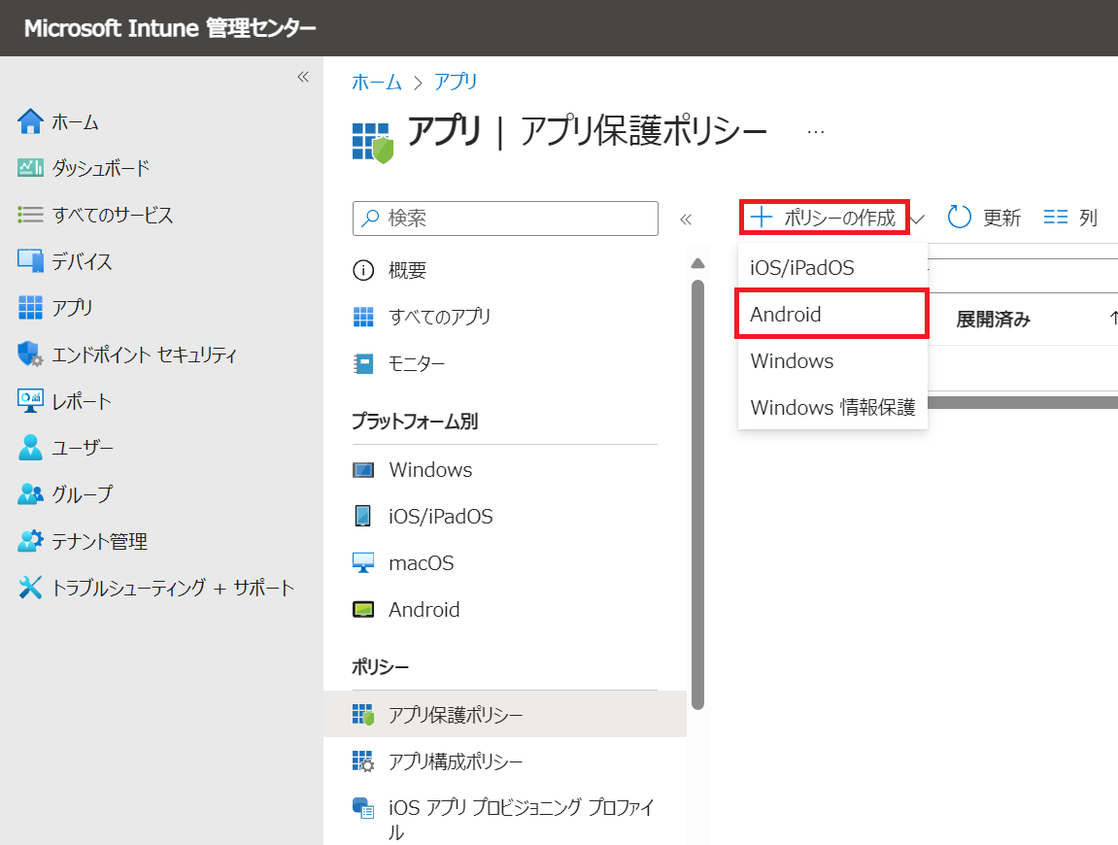Choose Windows 情報保護 from the menu
Image resolution: width=1118 pixels, height=845 pixels.
tap(832, 407)
